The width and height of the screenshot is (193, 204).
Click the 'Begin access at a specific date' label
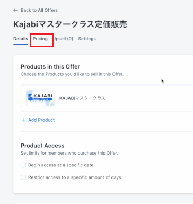click(61, 165)
